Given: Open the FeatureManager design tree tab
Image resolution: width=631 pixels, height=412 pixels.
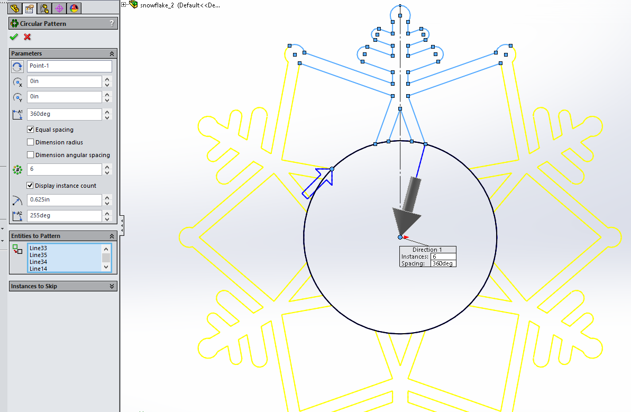Looking at the screenshot, I should (15, 8).
